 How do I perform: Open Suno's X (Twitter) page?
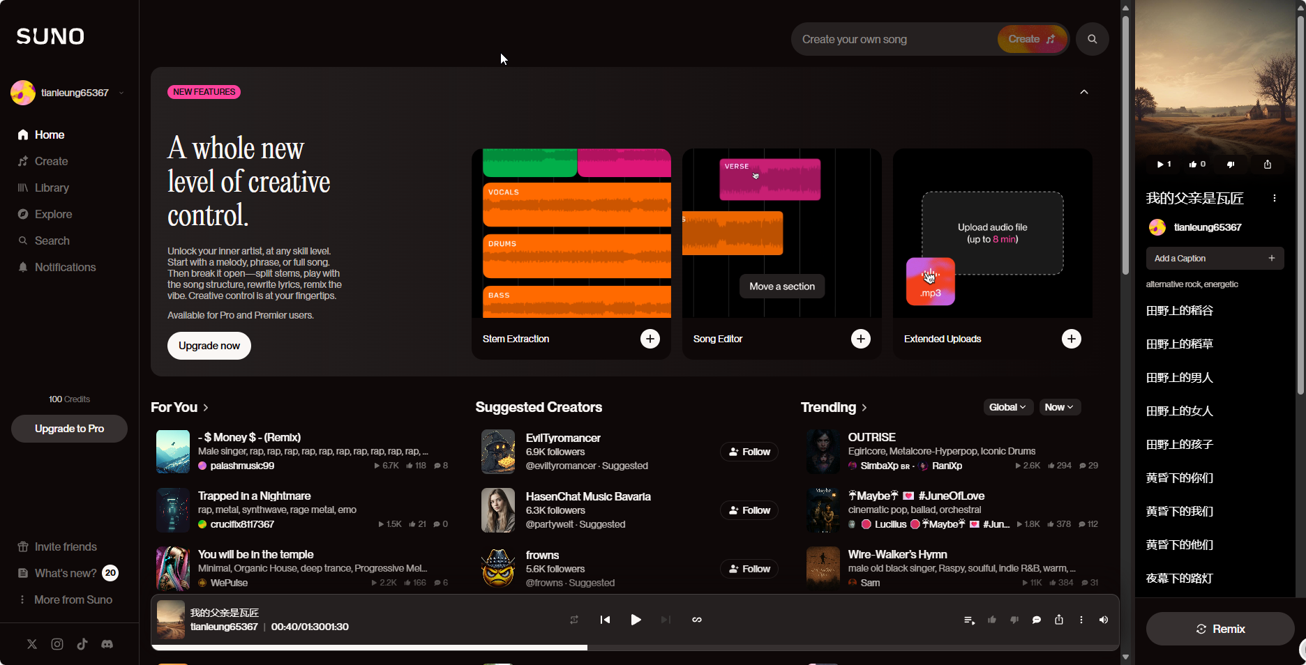point(32,644)
